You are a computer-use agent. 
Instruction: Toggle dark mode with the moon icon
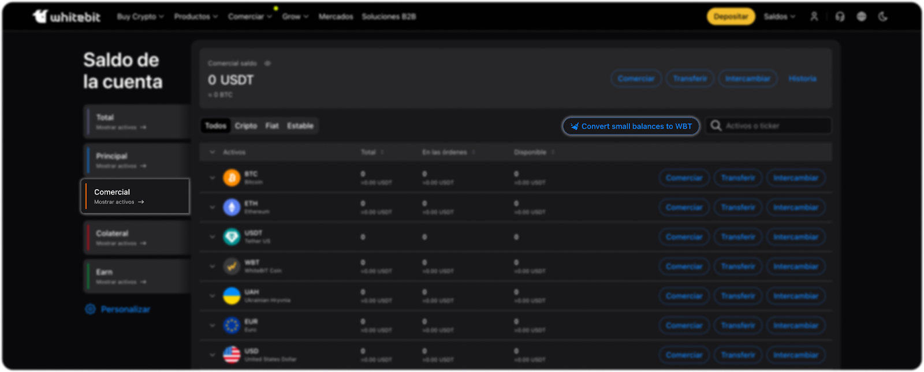click(882, 17)
